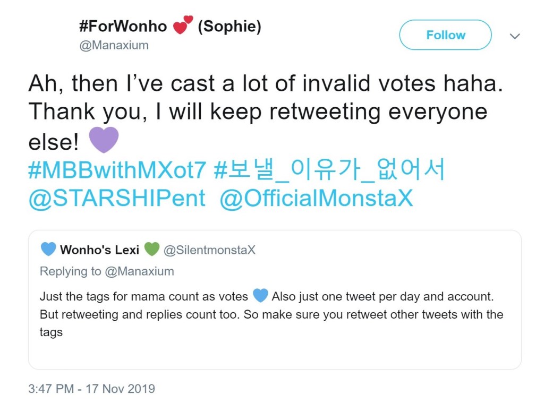This screenshot has width=544, height=403.
Task: Open Wonho's Lexi profile name
Action: tap(99, 250)
